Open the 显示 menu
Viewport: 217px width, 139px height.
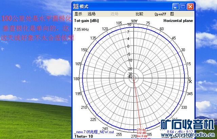click(x=78, y=14)
